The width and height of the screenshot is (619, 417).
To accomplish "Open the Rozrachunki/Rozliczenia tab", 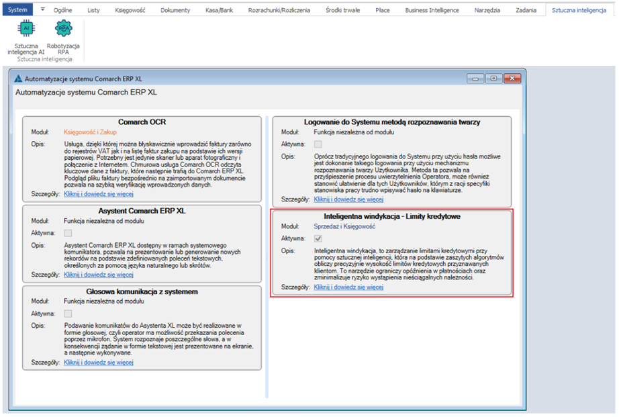I will pyautogui.click(x=279, y=10).
